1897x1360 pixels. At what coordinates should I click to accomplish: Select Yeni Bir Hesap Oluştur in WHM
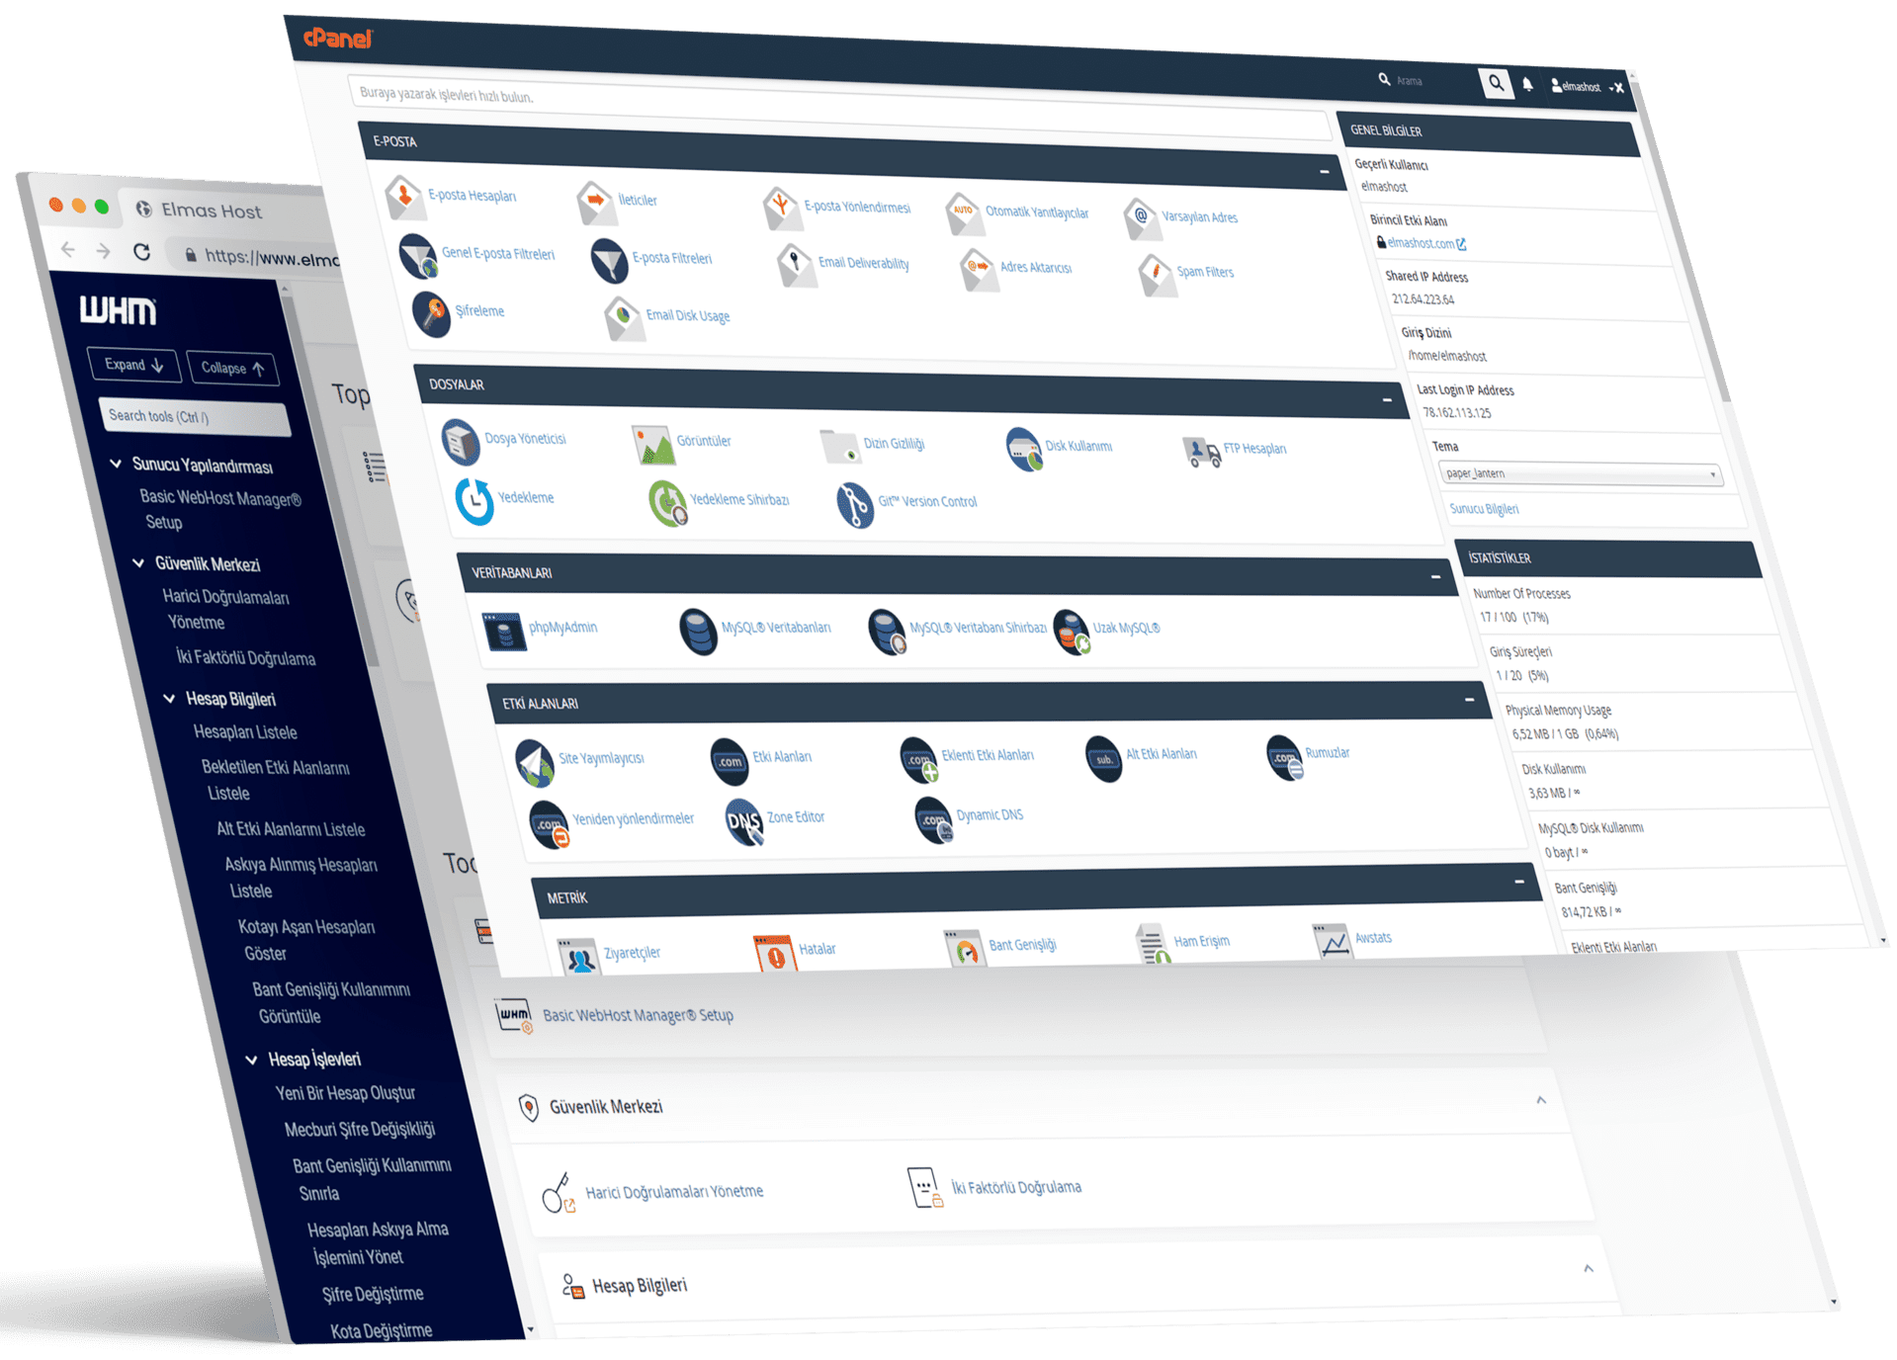pyautogui.click(x=345, y=1093)
